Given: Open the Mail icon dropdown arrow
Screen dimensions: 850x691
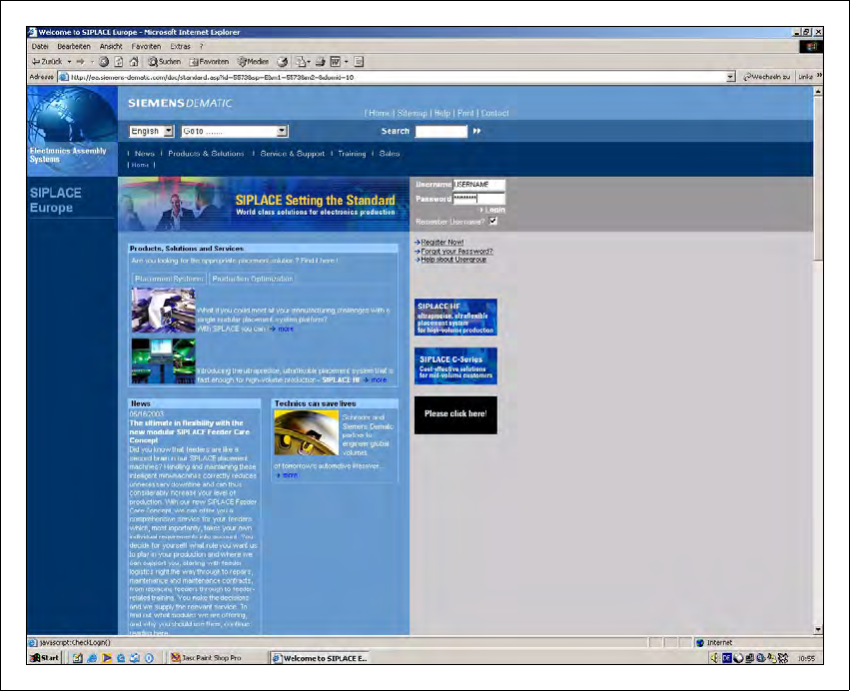Looking at the screenshot, I should [x=309, y=62].
